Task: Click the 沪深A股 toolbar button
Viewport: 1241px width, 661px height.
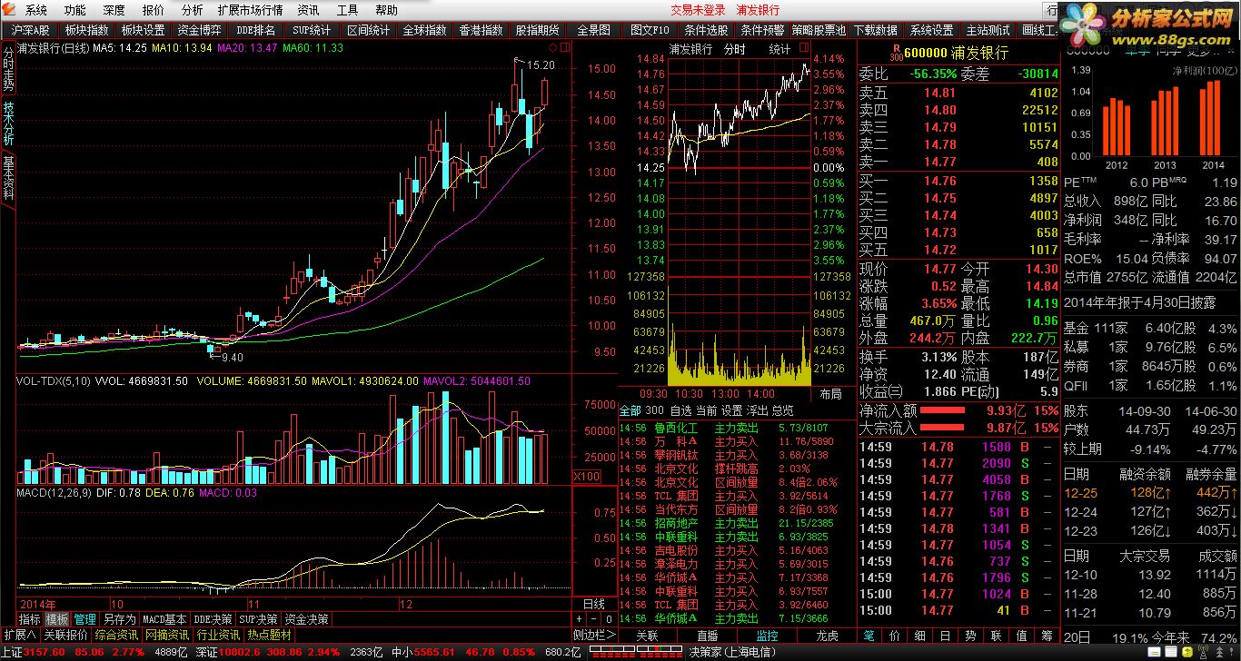Action: pyautogui.click(x=31, y=30)
